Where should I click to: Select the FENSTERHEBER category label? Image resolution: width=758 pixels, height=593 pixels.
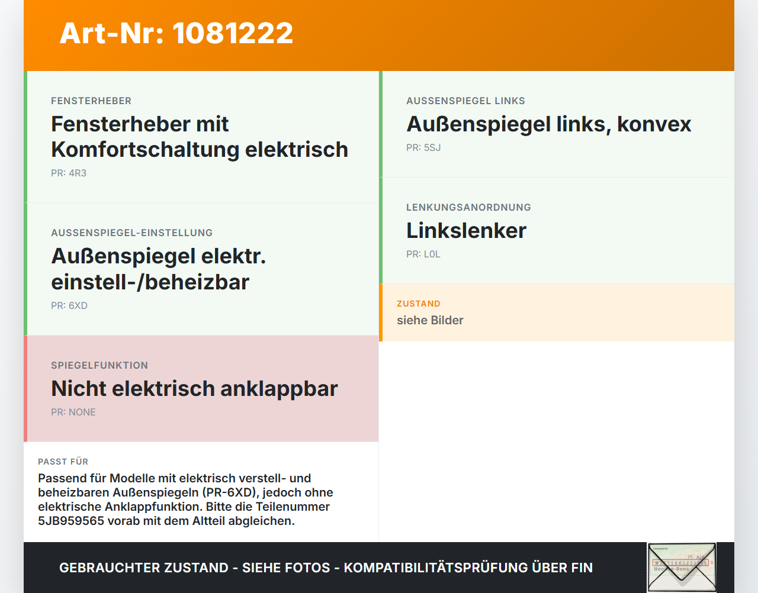(x=91, y=101)
